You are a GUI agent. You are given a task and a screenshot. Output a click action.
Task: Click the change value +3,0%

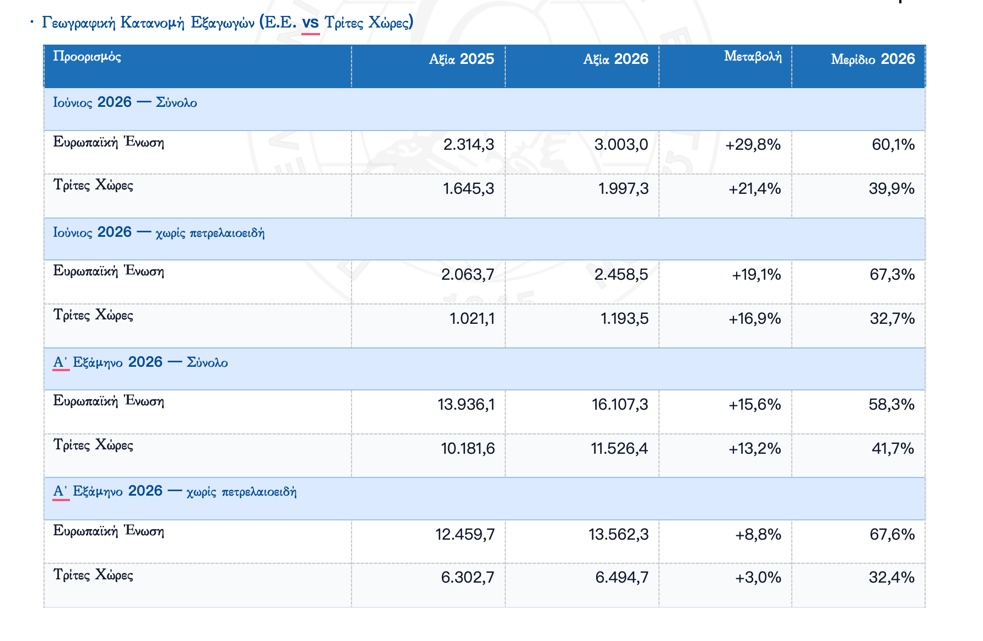point(758,578)
